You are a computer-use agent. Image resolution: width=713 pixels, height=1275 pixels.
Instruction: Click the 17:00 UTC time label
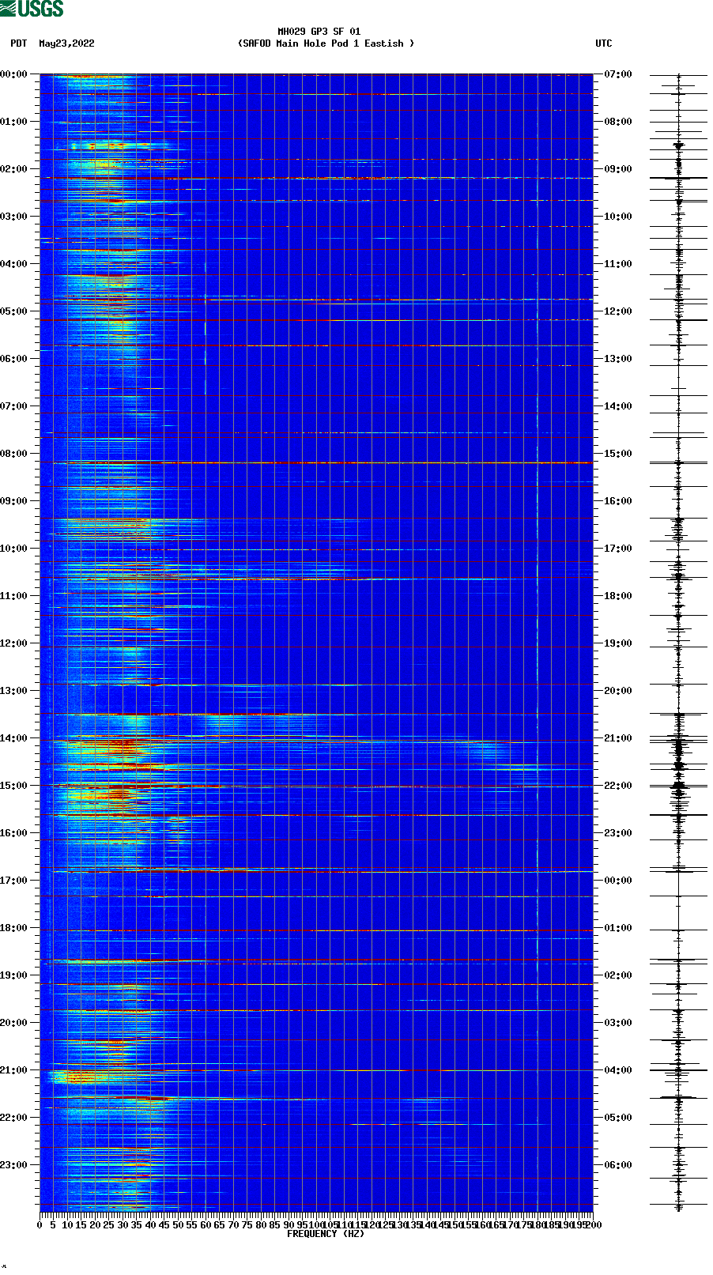tap(618, 549)
